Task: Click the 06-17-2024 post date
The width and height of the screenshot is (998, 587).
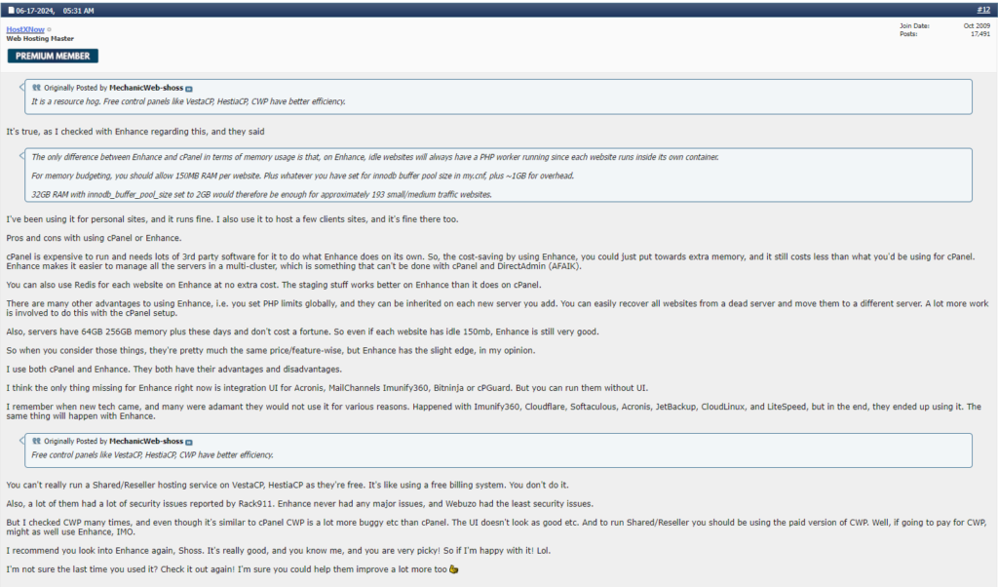Action: tap(35, 10)
